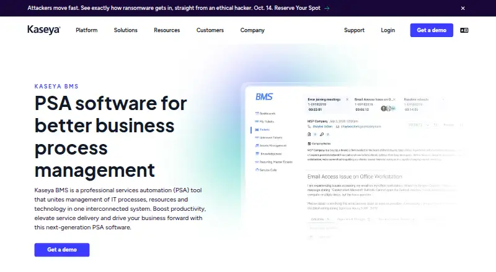The width and height of the screenshot is (496, 272).
Task: Select Assets Management in BMS screenshot sidebar
Action: (x=271, y=146)
